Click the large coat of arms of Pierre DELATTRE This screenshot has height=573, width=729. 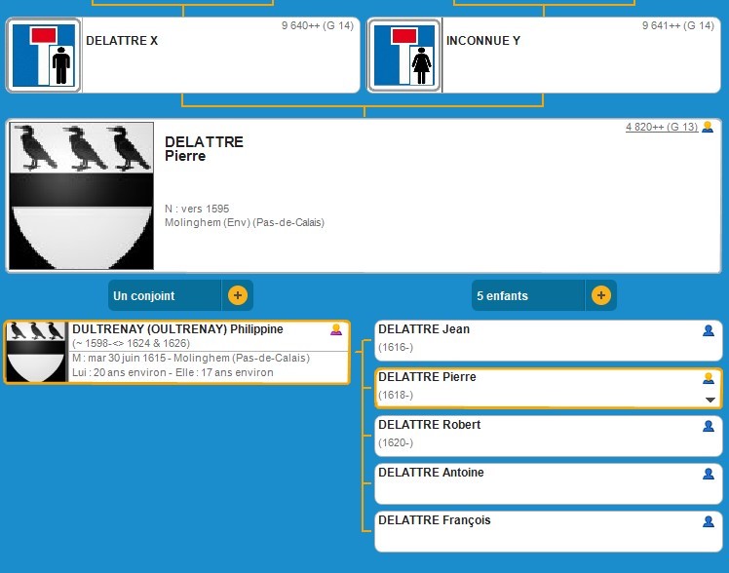[x=81, y=196]
